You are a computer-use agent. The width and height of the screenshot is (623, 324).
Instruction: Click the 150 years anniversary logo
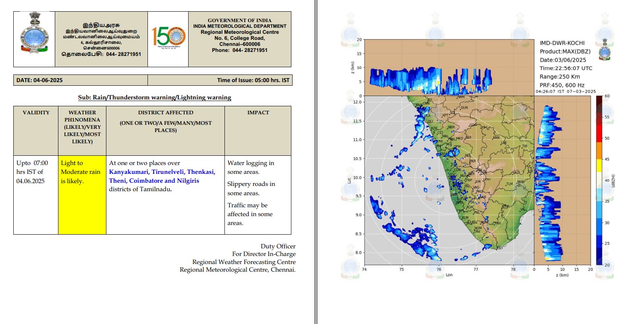pyautogui.click(x=168, y=37)
